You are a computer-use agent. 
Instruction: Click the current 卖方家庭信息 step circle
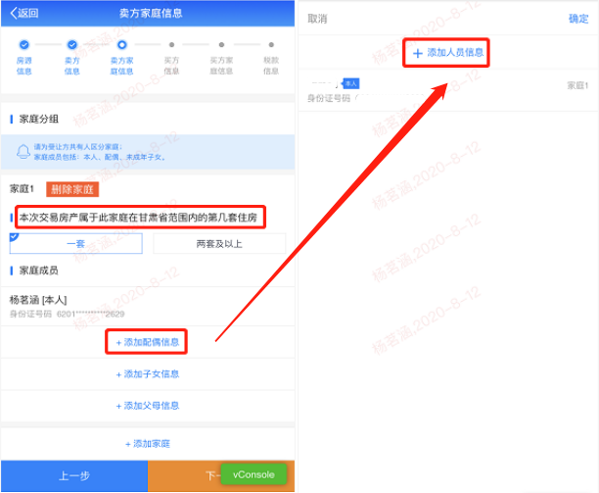coord(122,45)
